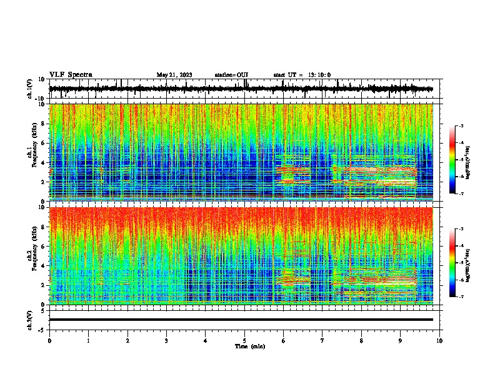Click time axis tick label "7"
The image size is (495, 382).
pos(322,341)
